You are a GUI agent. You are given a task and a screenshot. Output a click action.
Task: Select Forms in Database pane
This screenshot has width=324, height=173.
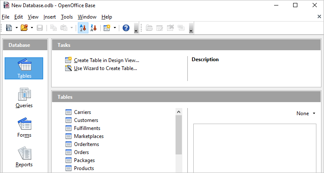coord(24,127)
